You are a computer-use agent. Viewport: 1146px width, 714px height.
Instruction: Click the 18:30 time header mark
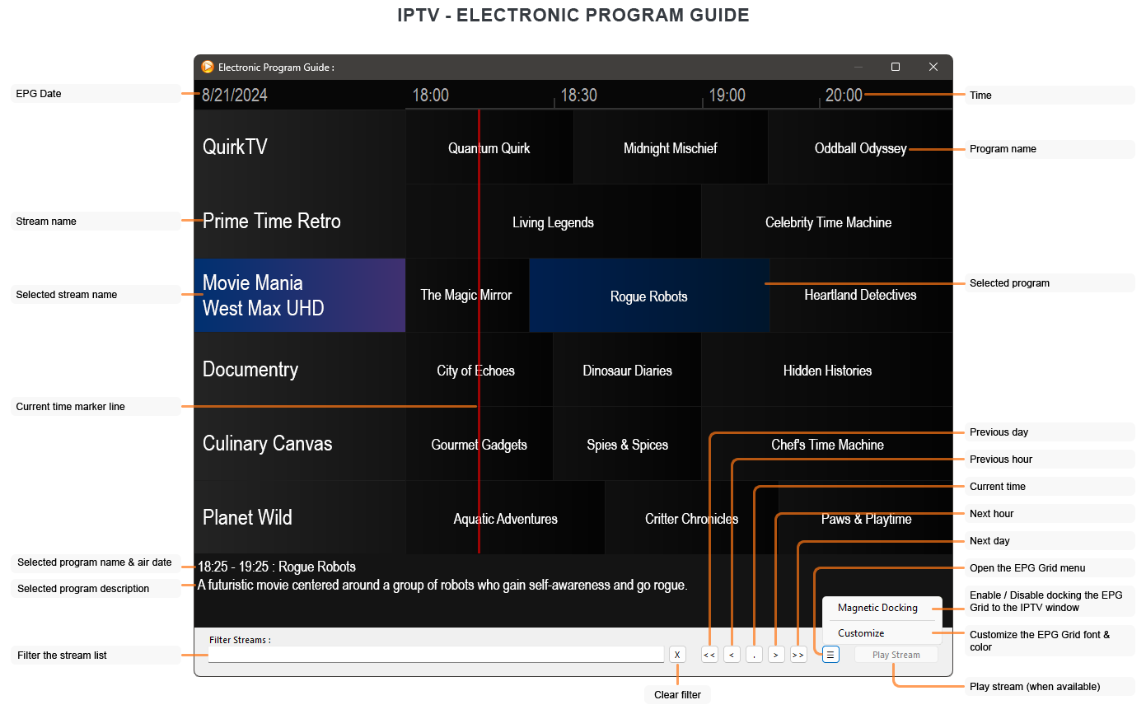pyautogui.click(x=578, y=96)
